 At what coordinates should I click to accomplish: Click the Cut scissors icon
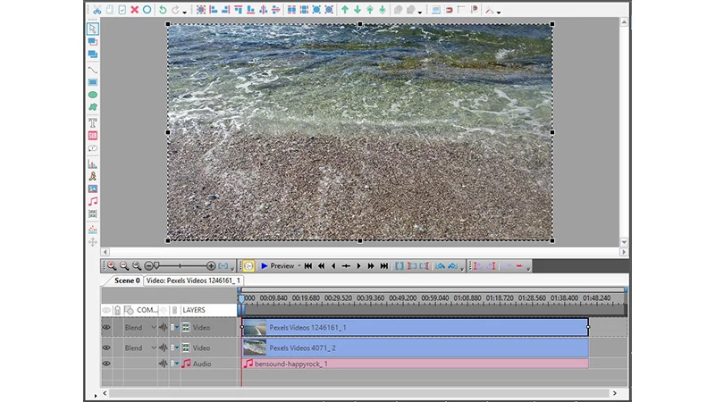click(97, 10)
